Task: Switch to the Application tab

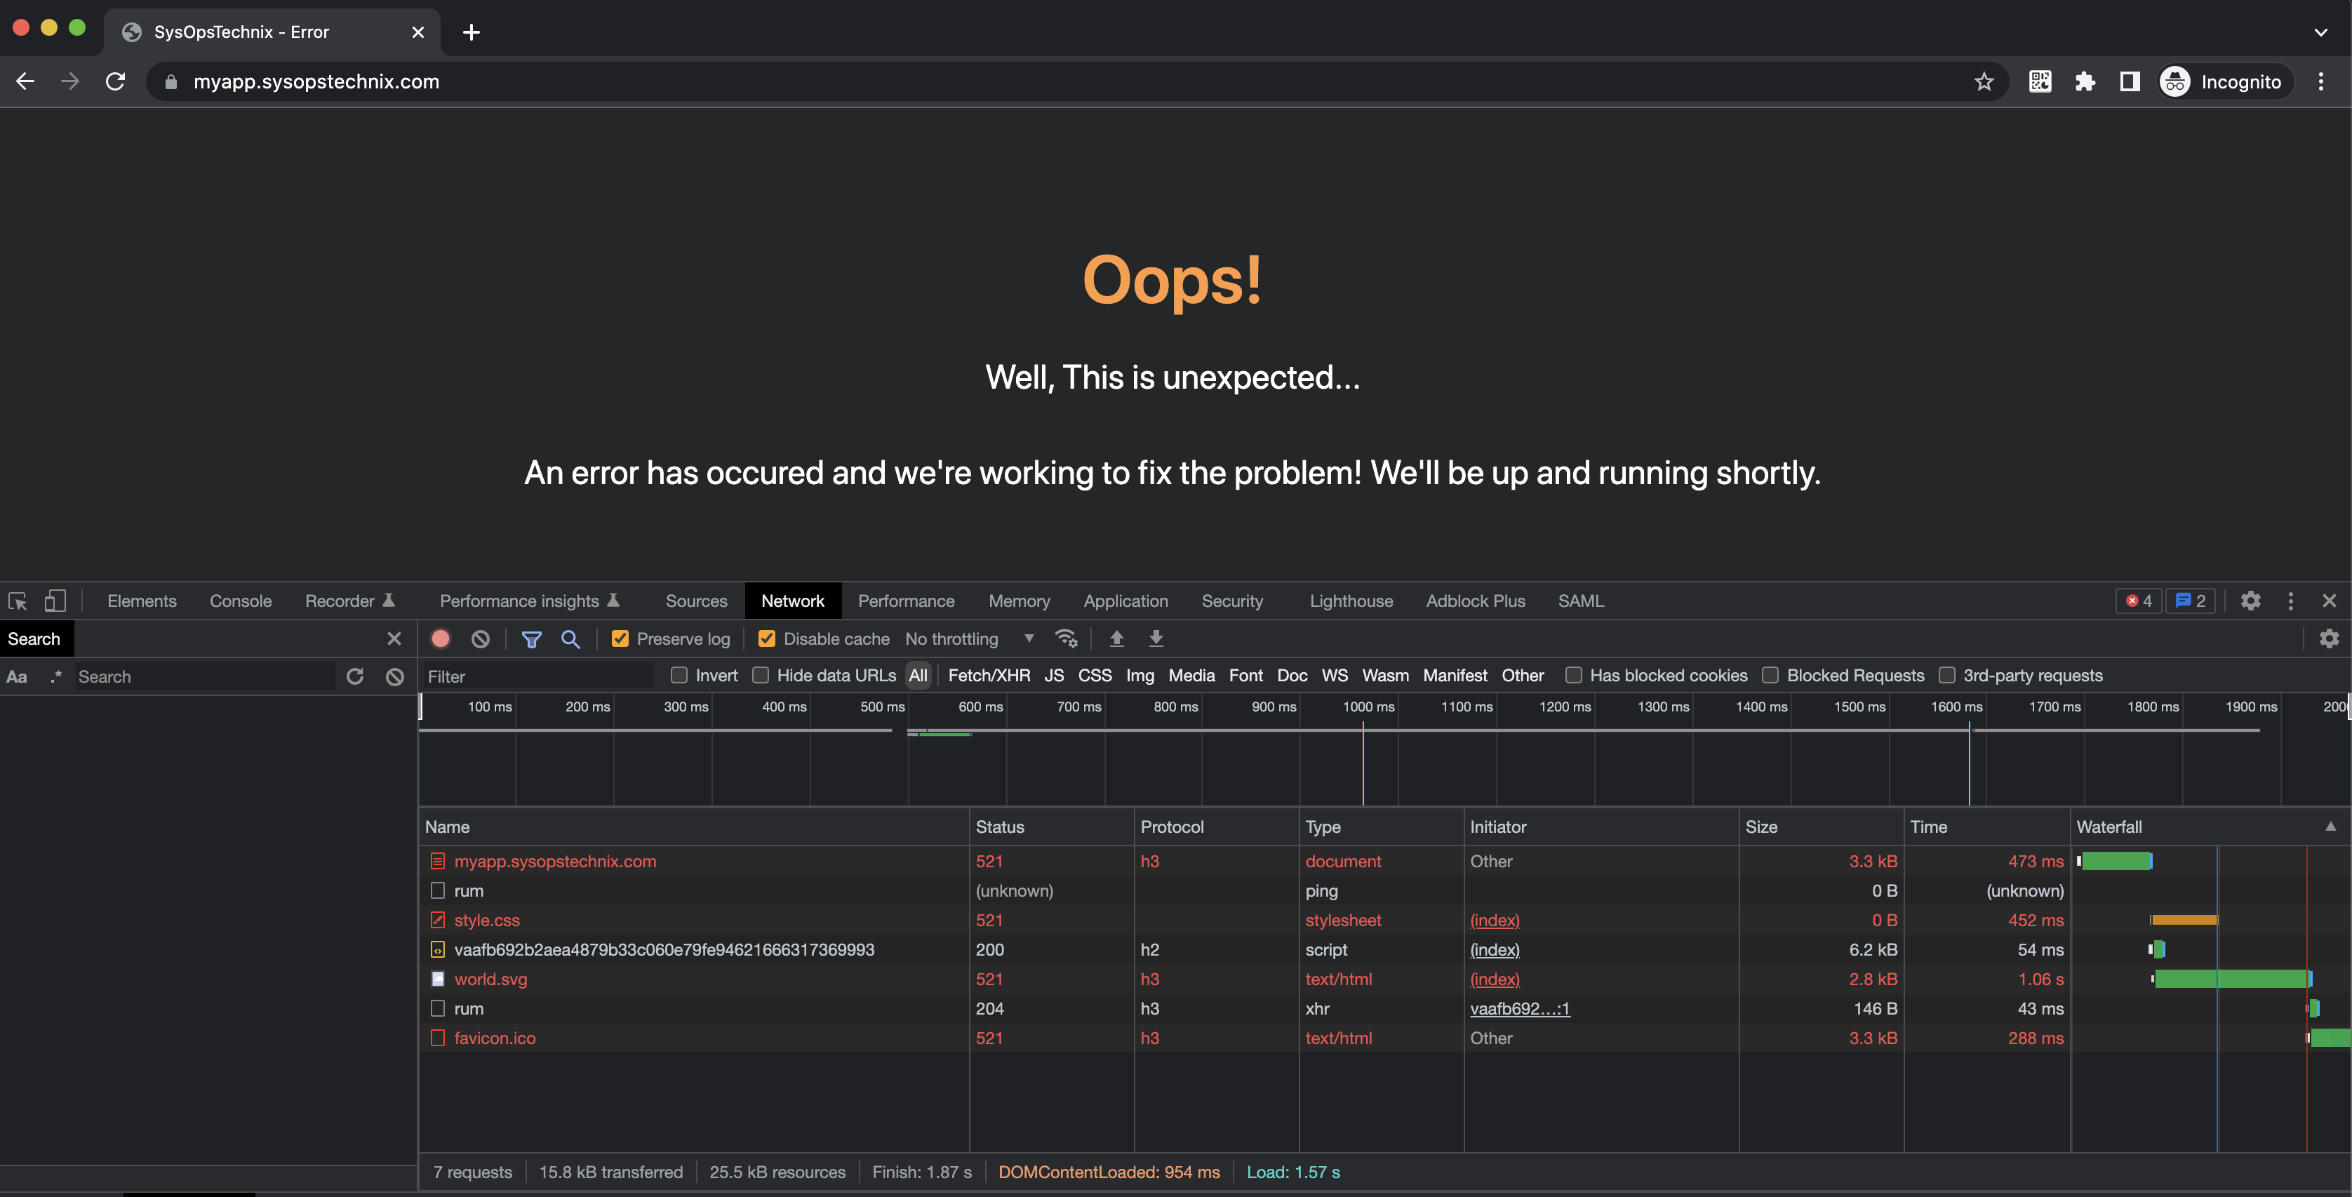Action: click(1125, 601)
